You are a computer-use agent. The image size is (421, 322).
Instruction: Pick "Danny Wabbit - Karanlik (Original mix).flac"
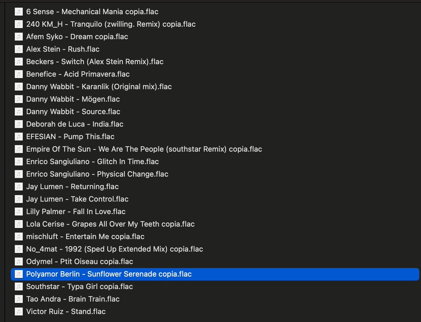point(99,87)
